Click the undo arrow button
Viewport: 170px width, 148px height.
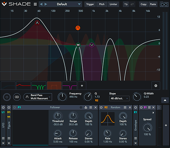coord(126,4)
